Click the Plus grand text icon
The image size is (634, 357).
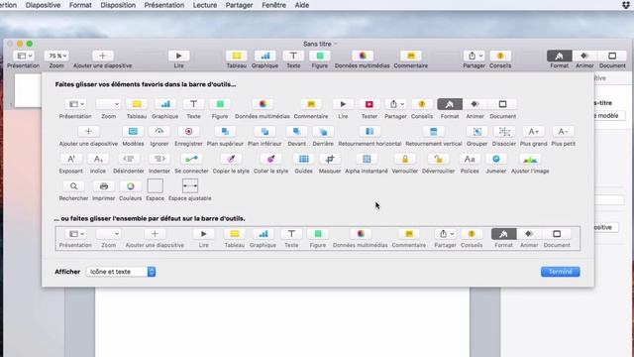point(533,132)
